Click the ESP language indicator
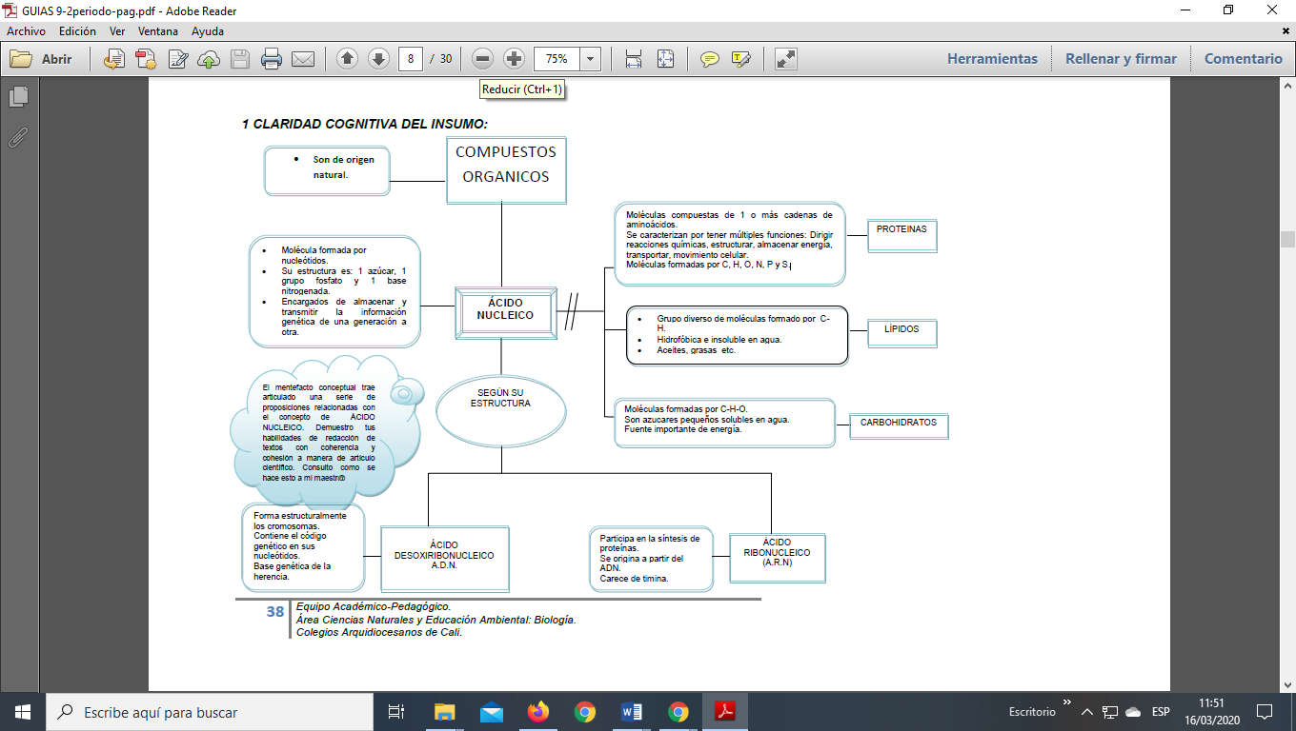This screenshot has height=731, width=1296. (x=1161, y=712)
